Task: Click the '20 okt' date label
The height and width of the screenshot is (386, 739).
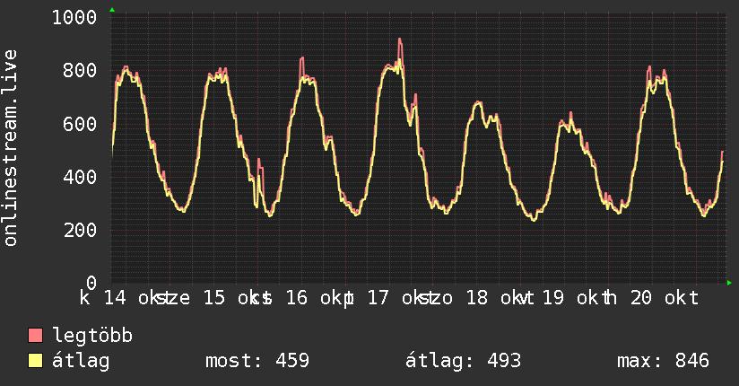Action: (x=665, y=298)
